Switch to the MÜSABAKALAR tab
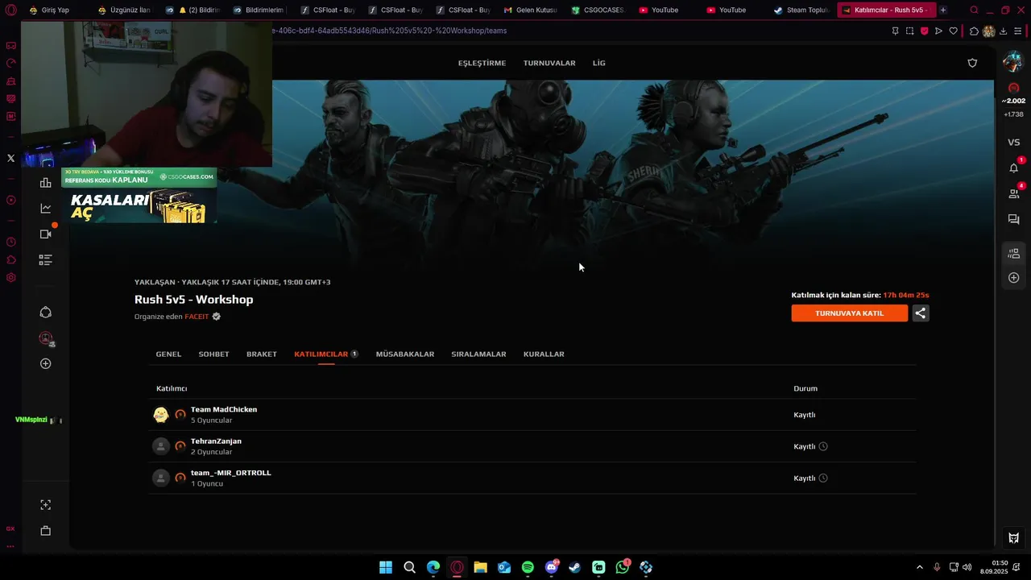 [x=405, y=354]
